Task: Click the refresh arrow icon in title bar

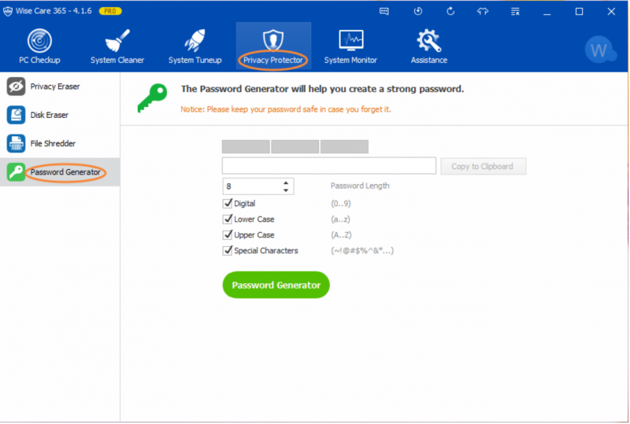Action: [x=450, y=11]
